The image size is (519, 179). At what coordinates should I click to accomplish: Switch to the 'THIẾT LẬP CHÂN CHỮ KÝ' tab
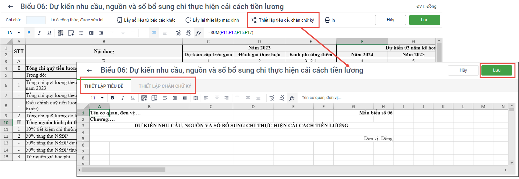click(x=165, y=86)
